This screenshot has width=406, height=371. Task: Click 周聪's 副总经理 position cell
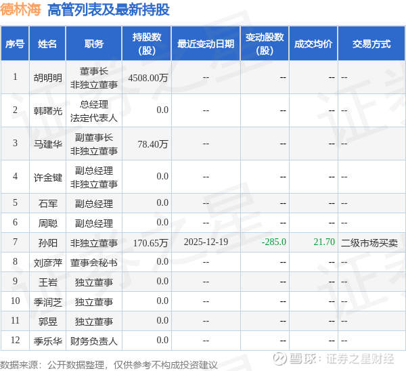94,223
